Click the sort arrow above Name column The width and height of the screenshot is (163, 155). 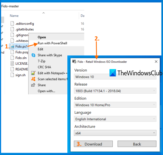[x=44, y=13]
